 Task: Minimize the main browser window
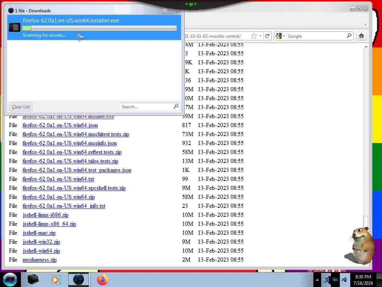point(353,9)
